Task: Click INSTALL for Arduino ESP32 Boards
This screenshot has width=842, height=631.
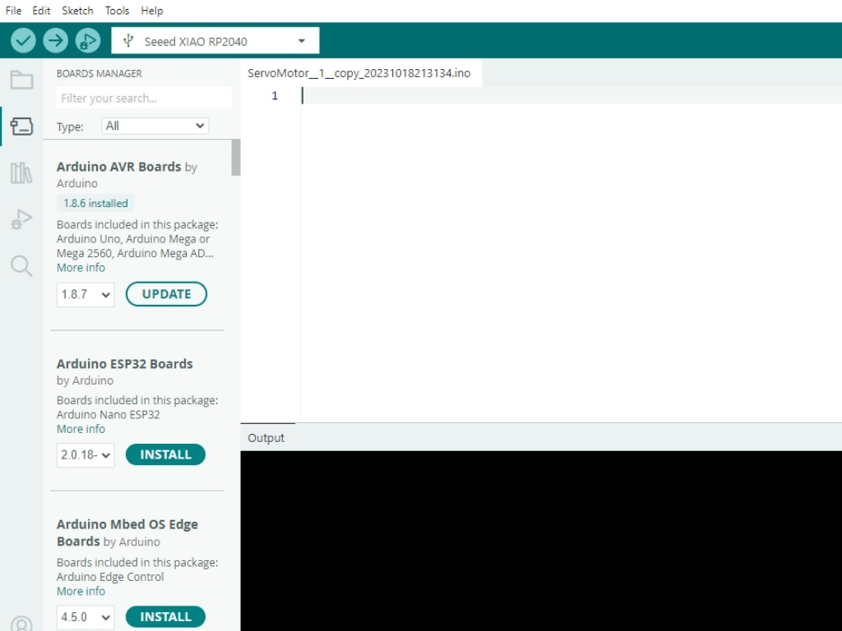Action: 165,455
